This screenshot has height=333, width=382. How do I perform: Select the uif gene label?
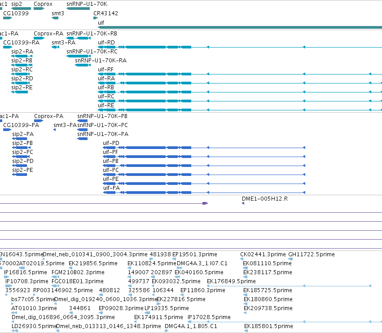pos(101,23)
